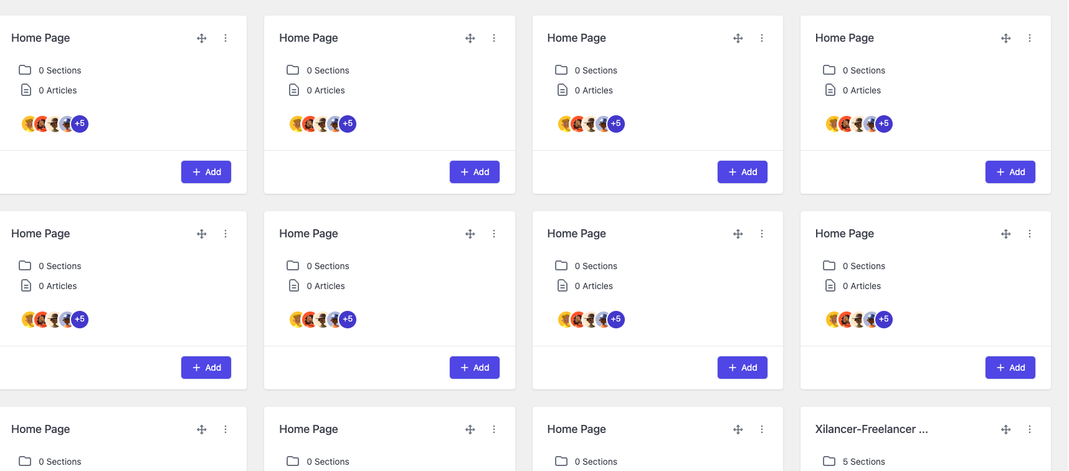Open kebab menu on third bottom-row Home Page card
Screen dimensions: 1069x471
point(761,429)
